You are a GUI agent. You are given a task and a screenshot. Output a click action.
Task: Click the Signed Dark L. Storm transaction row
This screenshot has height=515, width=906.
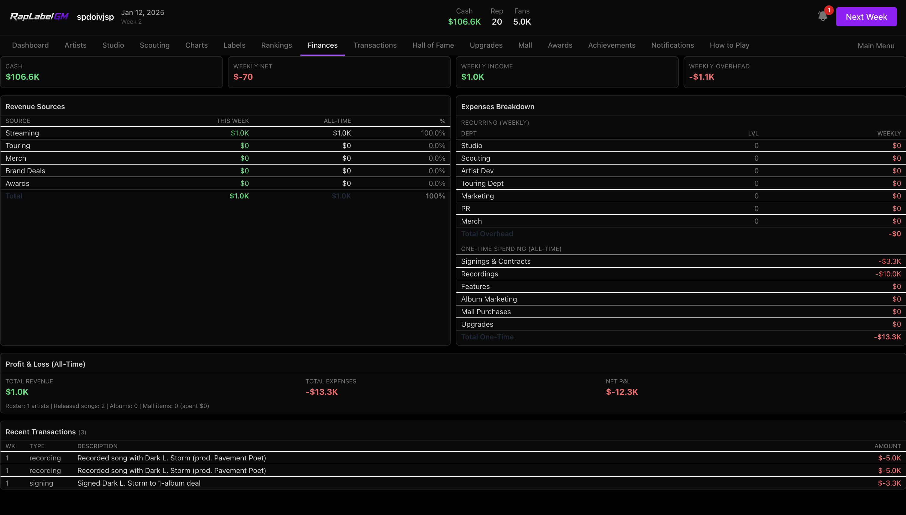pos(453,483)
